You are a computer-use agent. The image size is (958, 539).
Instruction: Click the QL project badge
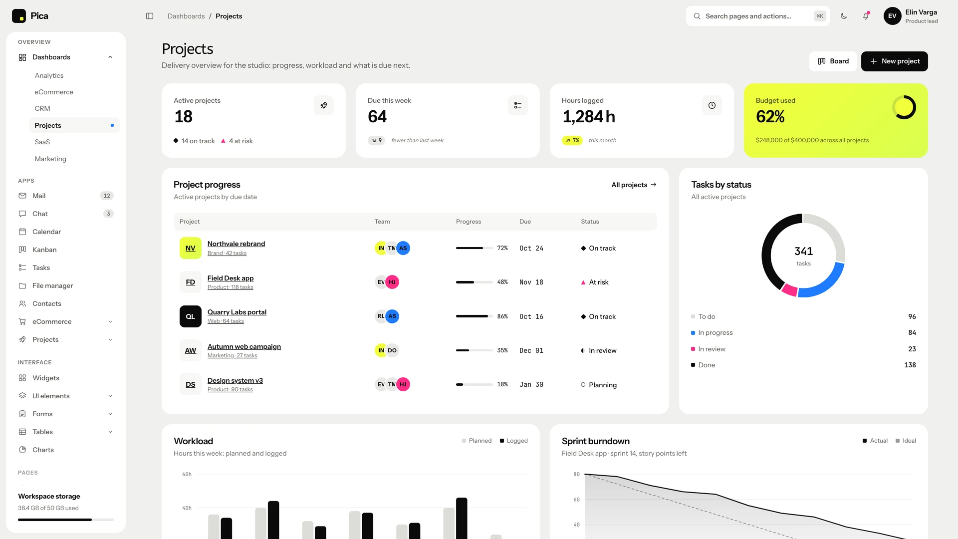(191, 316)
